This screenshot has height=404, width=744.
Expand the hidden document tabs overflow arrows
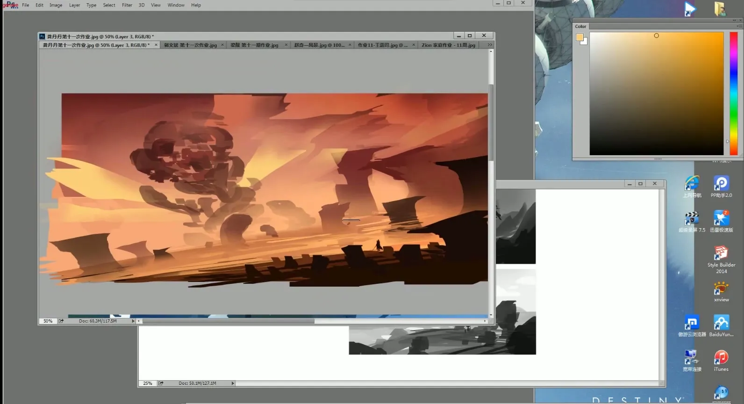[x=489, y=45]
